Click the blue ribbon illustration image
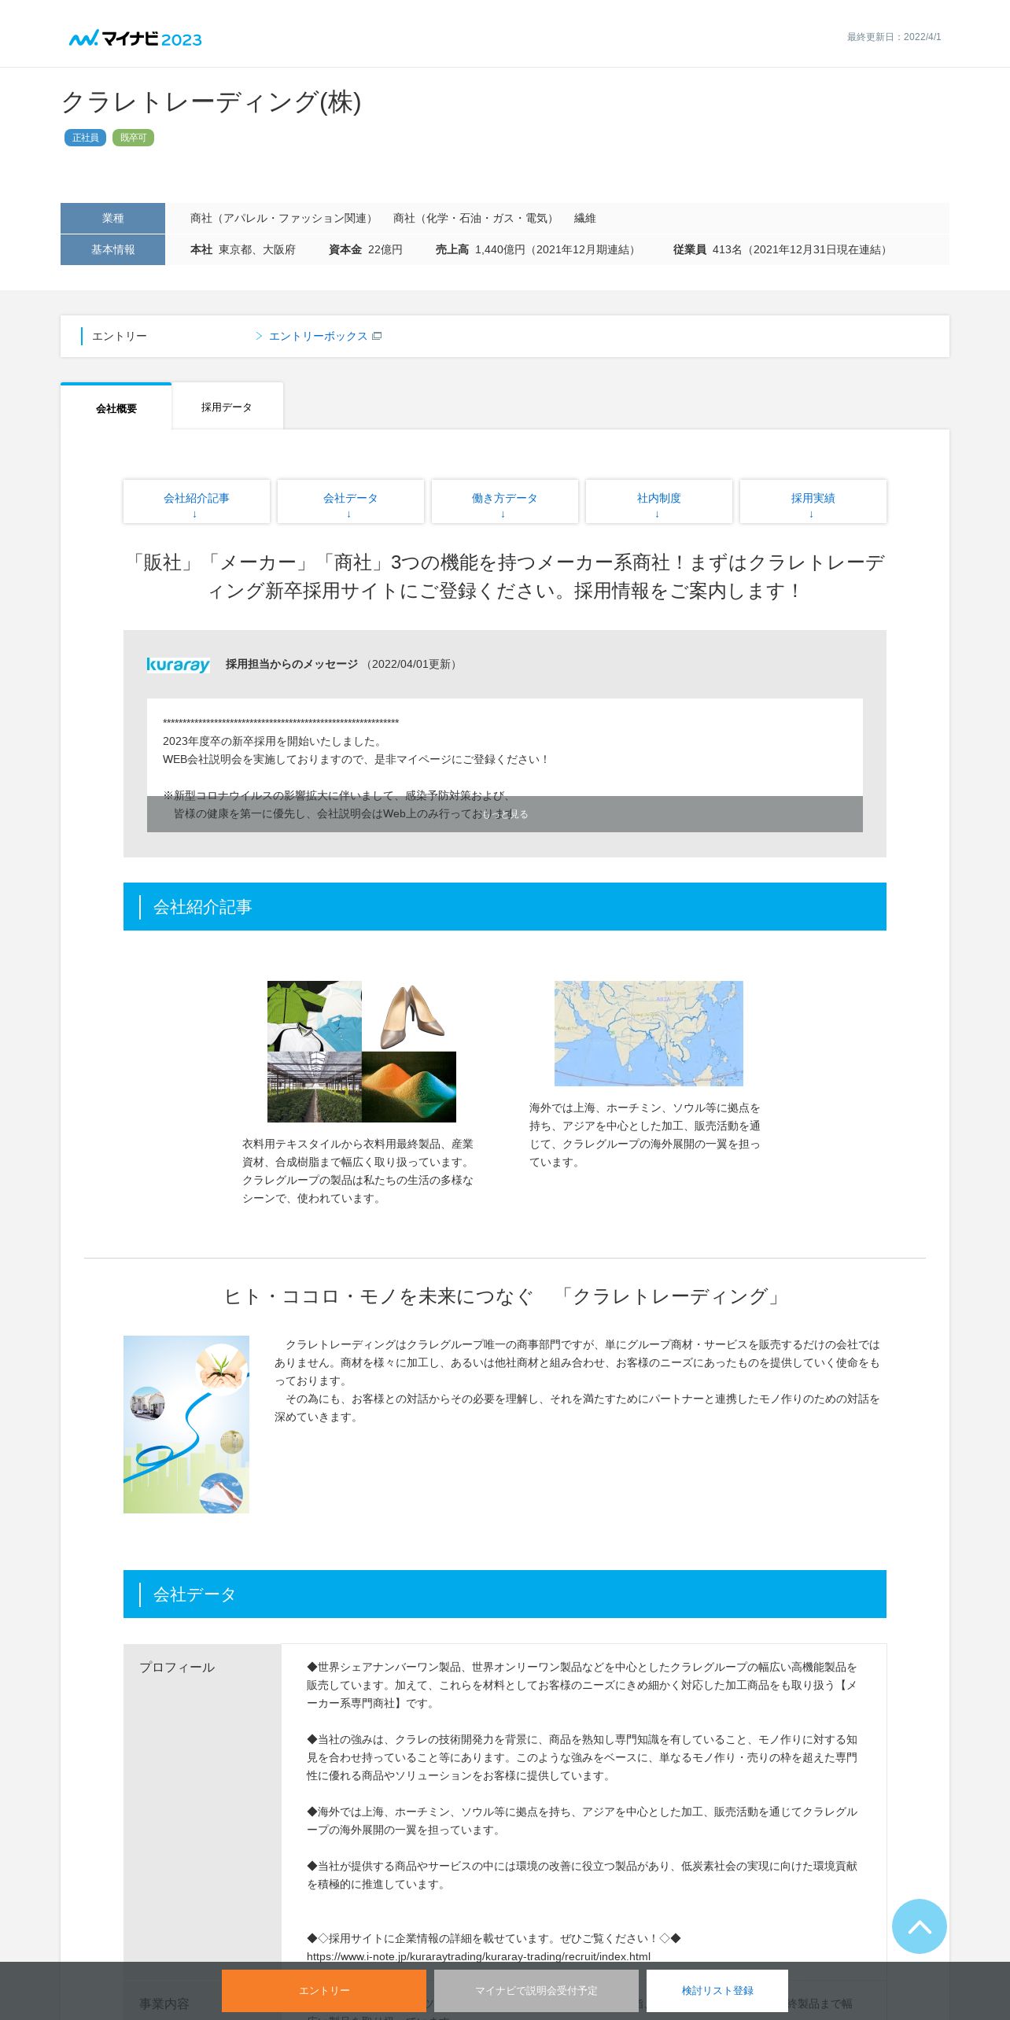The height and width of the screenshot is (2020, 1010). coord(186,1424)
